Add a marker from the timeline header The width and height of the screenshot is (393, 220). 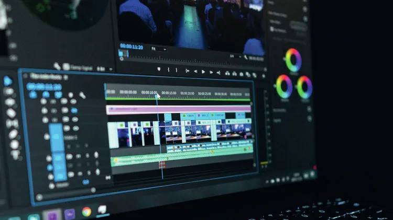click(71, 95)
